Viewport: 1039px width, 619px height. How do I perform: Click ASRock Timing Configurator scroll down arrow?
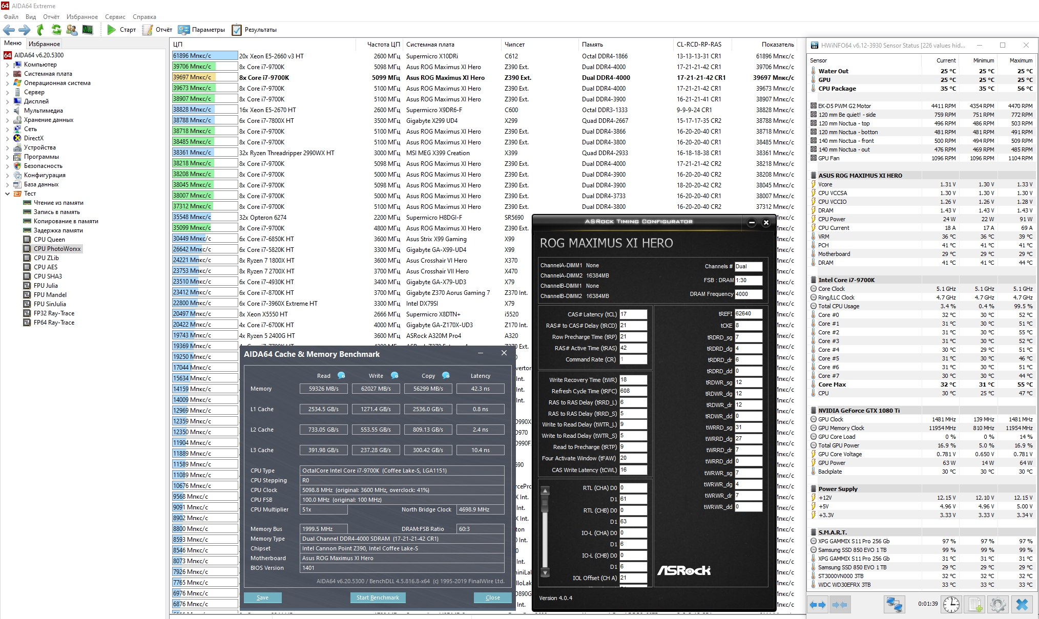[x=545, y=572]
